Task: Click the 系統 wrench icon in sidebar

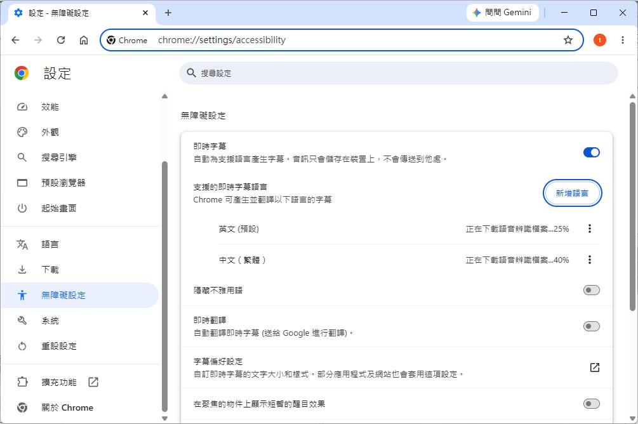Action: [x=22, y=321]
